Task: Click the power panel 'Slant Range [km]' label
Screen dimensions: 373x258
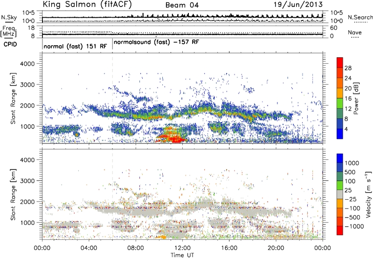Action: 13,98
